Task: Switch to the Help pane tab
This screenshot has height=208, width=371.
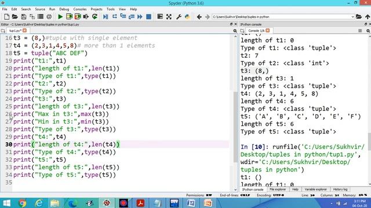Action: pyautogui.click(x=295, y=190)
